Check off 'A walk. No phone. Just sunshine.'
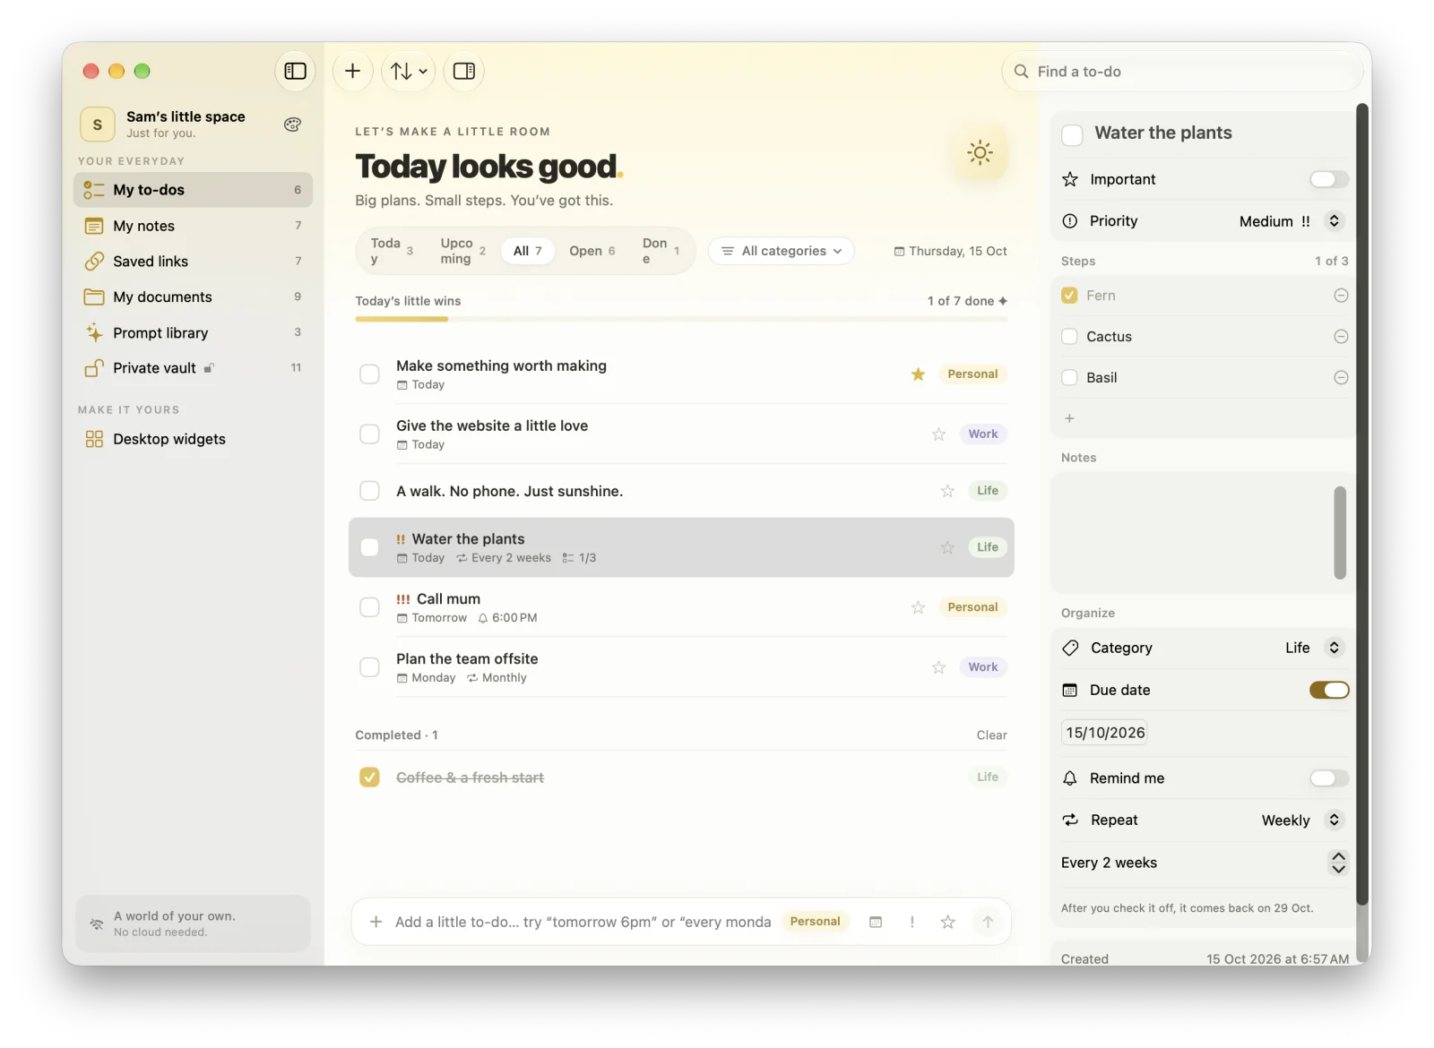Image resolution: width=1434 pixels, height=1048 pixels. point(369,491)
